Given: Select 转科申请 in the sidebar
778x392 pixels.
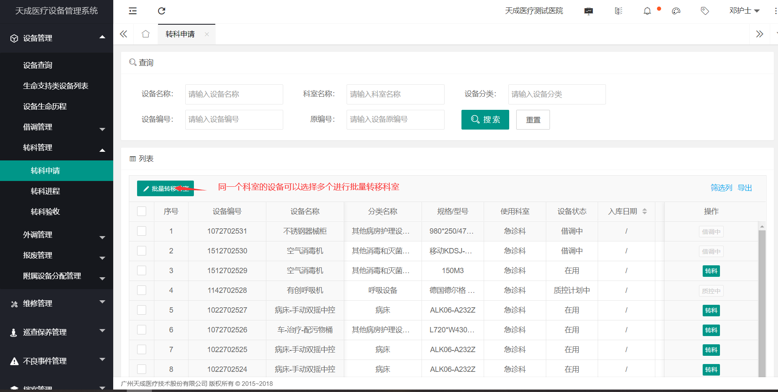Looking at the screenshot, I should click(56, 171).
